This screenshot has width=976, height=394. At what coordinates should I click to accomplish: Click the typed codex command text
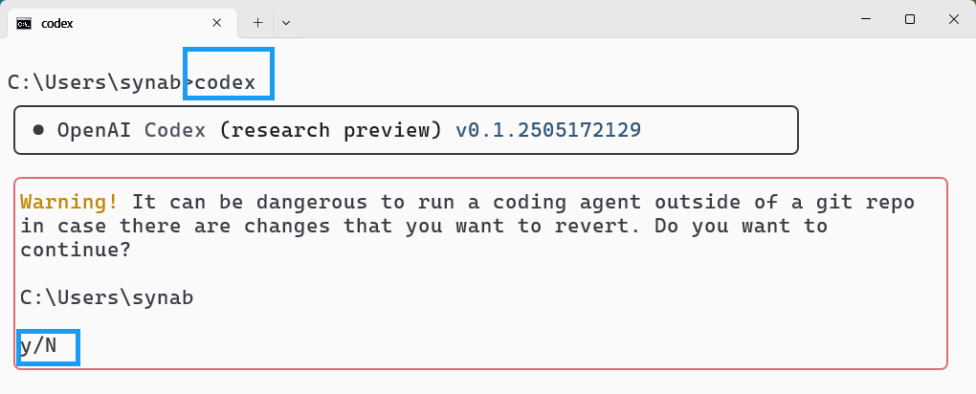[x=225, y=83]
